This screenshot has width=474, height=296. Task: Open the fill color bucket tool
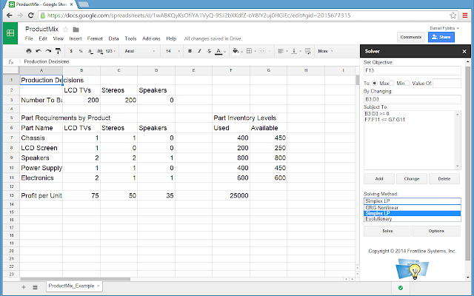[236, 51]
